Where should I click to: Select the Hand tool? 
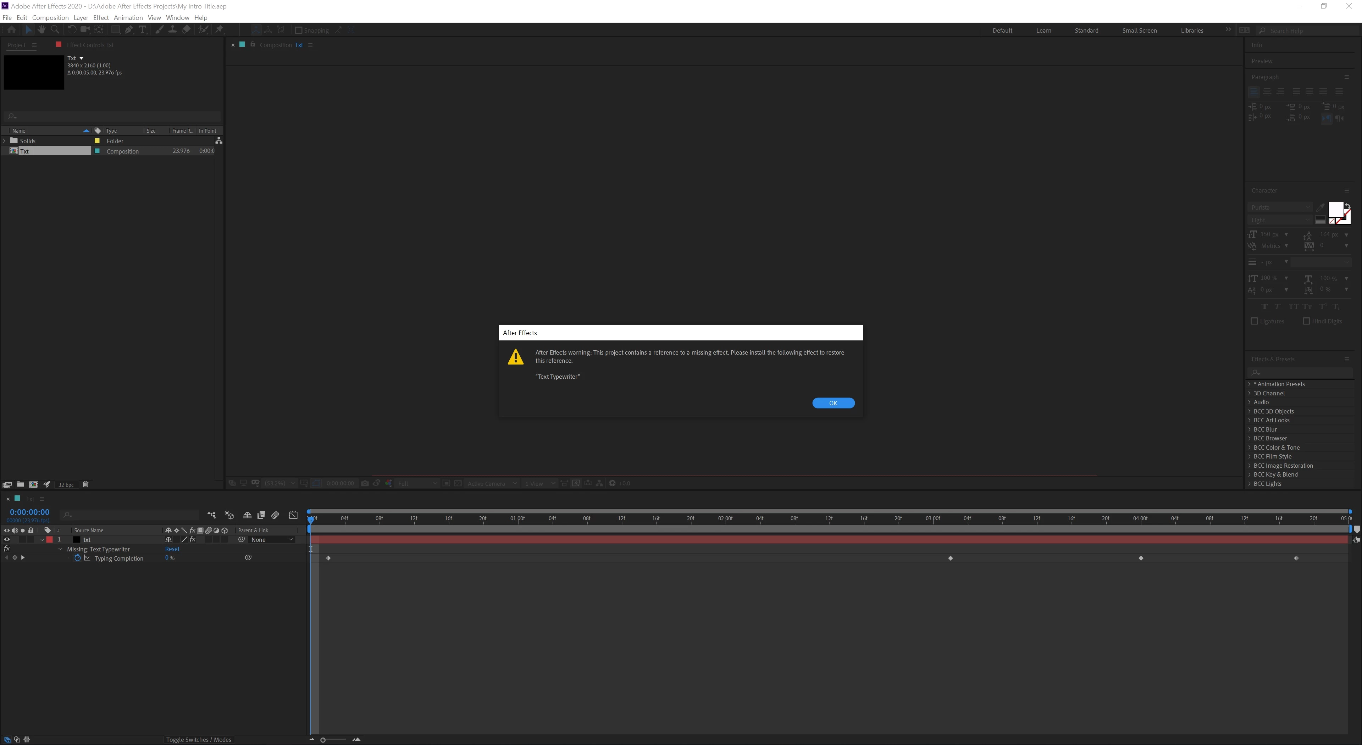tap(41, 30)
